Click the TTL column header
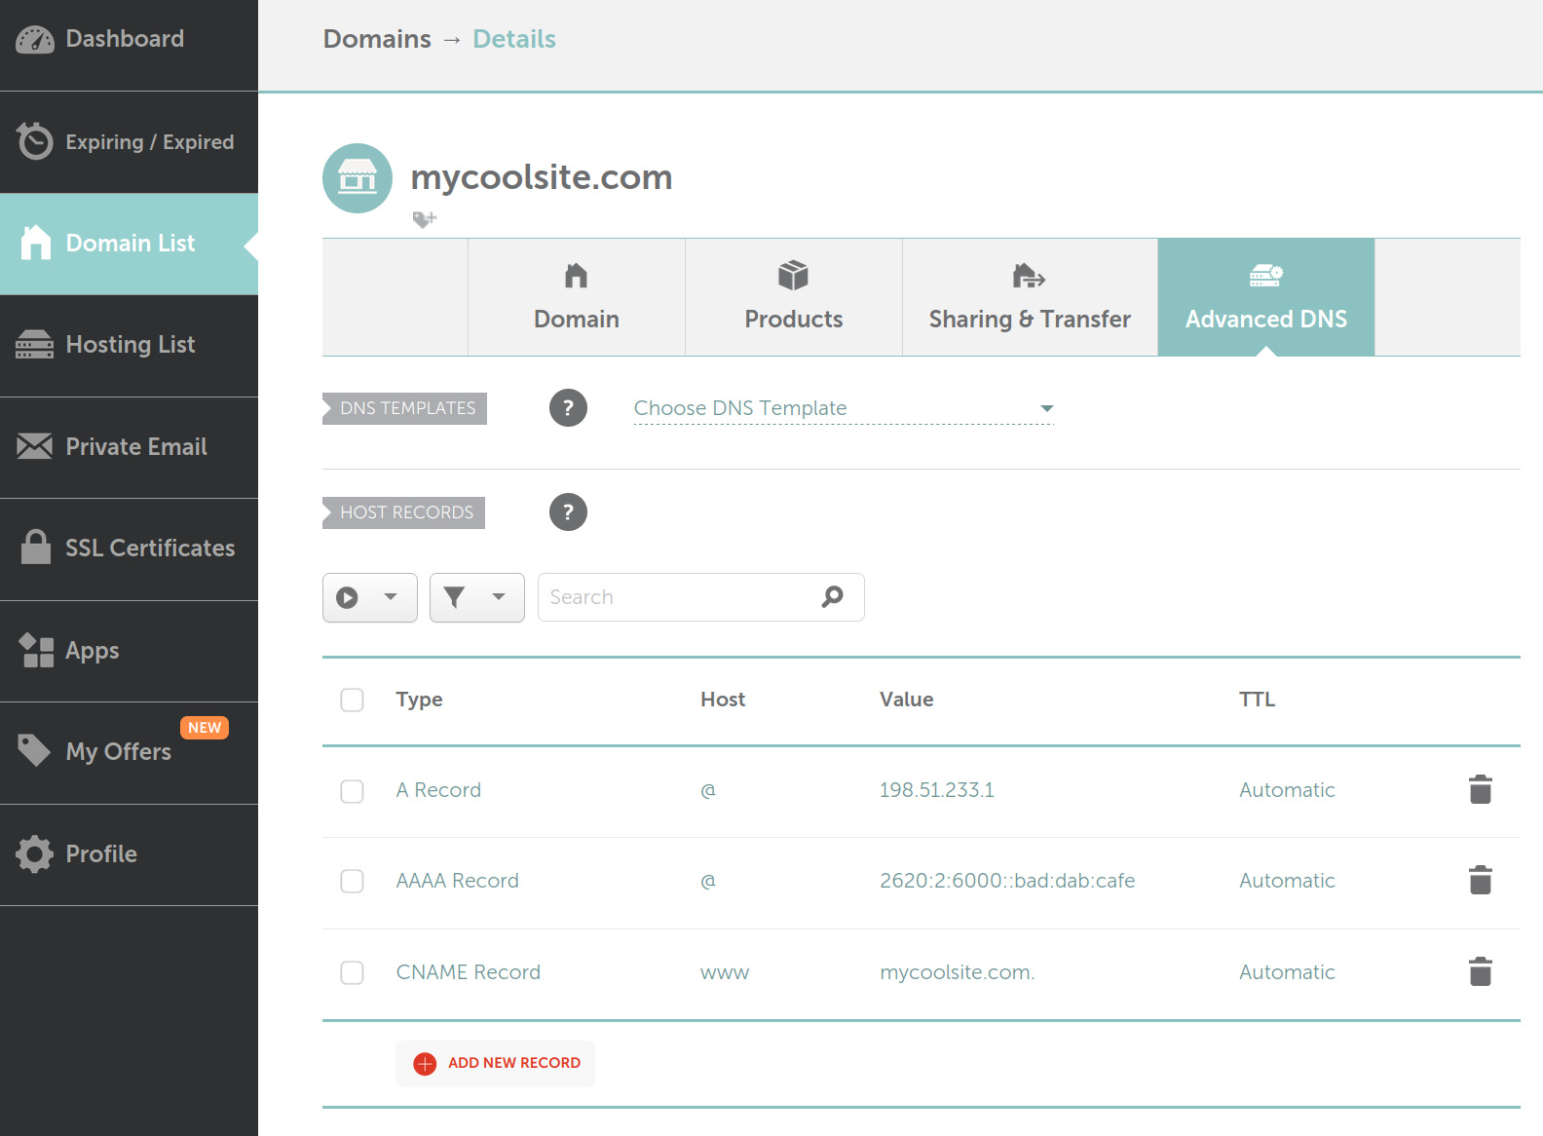The height and width of the screenshot is (1136, 1543). (x=1257, y=700)
